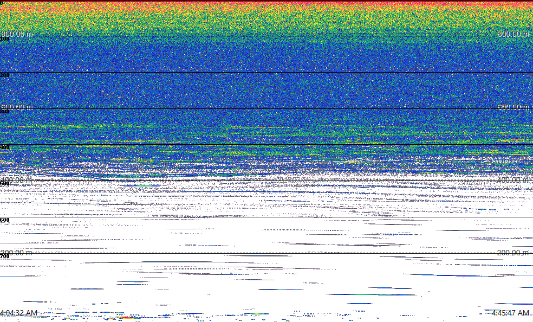The height and width of the screenshot is (322, 533).
Task: Click the 800.00 m label beside the 100 mark
Action: [x=17, y=33]
